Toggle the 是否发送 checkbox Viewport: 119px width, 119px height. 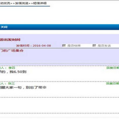[x=94, y=45]
